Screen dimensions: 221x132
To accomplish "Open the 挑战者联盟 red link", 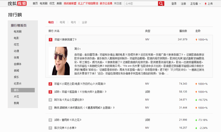I will (70, 3).
